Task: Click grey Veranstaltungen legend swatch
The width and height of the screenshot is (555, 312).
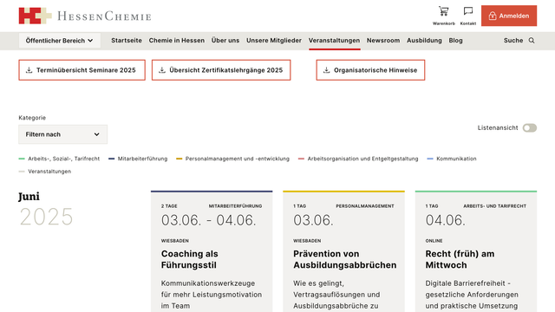Action: click(x=22, y=172)
